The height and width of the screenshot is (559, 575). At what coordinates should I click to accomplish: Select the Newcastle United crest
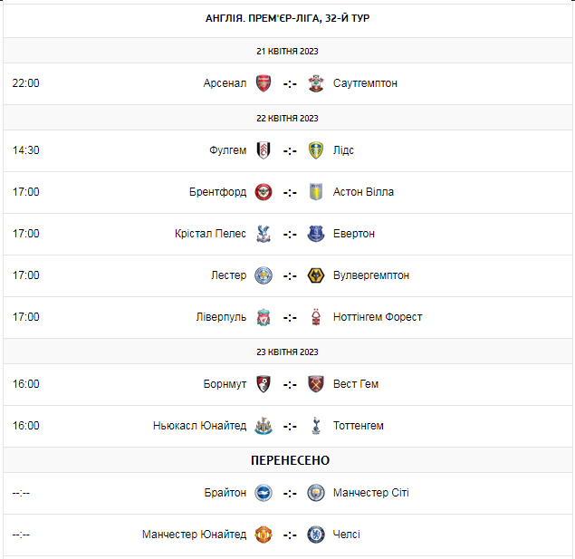tap(264, 426)
